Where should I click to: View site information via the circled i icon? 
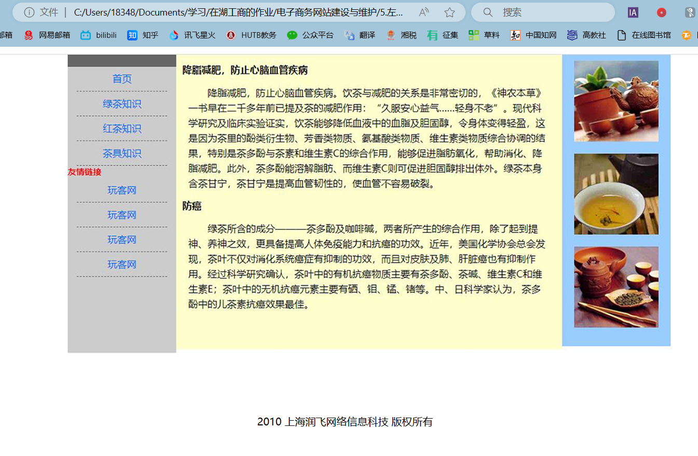pyautogui.click(x=29, y=12)
